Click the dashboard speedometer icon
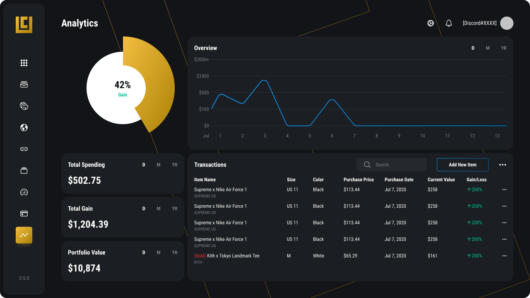The width and height of the screenshot is (530, 298). click(x=24, y=192)
